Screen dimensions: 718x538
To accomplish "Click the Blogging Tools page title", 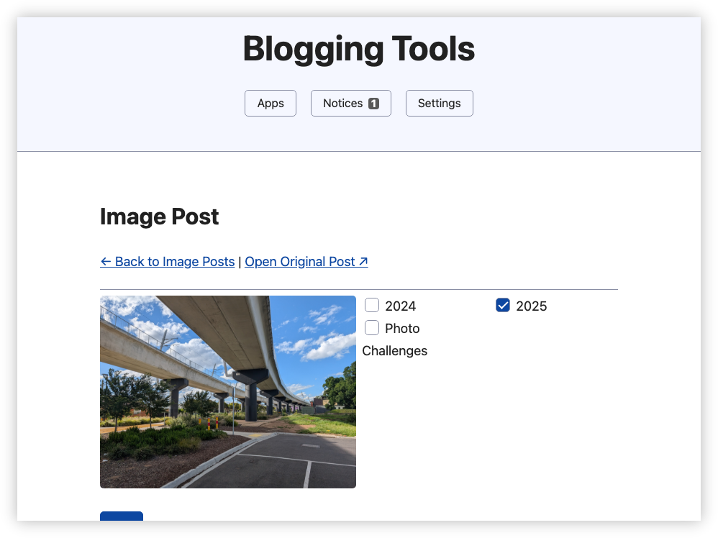I will pyautogui.click(x=359, y=49).
